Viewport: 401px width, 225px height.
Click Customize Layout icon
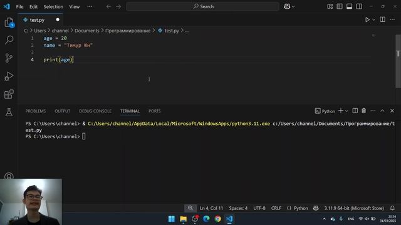point(330,6)
